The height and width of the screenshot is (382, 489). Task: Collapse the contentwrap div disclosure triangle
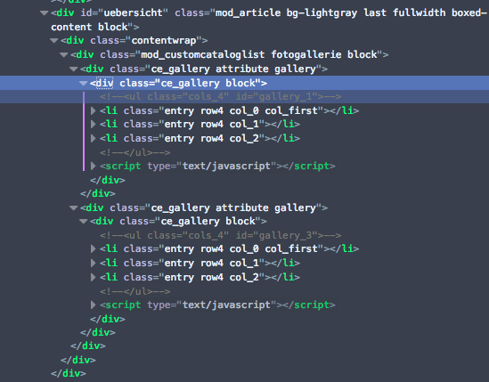click(x=54, y=41)
